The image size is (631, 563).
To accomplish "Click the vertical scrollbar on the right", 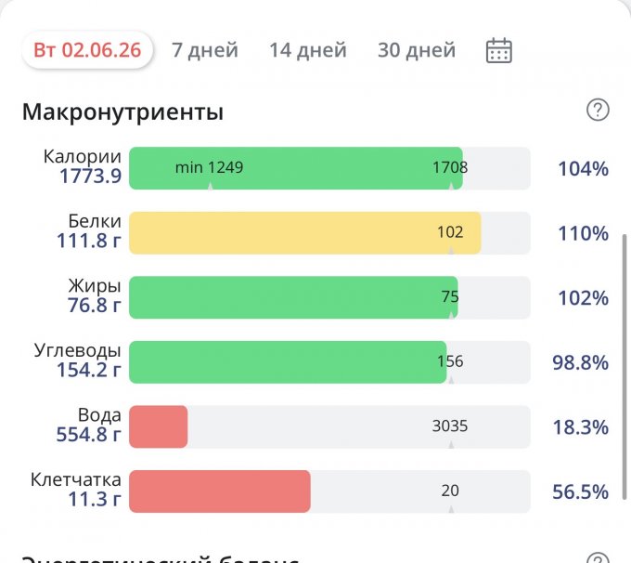I will 625,367.
